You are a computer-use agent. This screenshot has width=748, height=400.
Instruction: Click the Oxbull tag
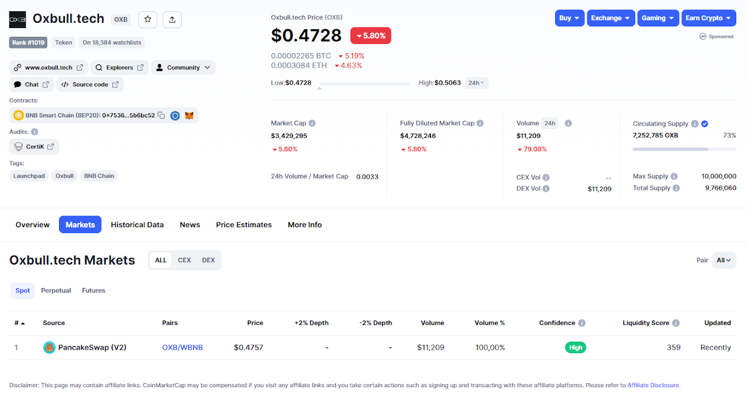click(x=64, y=176)
